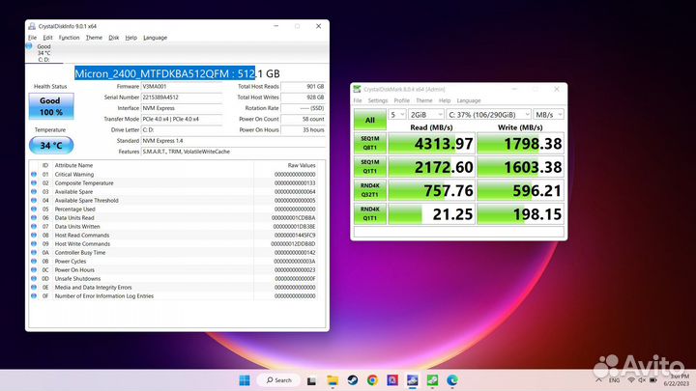The image size is (696, 391).
Task: Launch Steam from the taskbar
Action: 353,380
